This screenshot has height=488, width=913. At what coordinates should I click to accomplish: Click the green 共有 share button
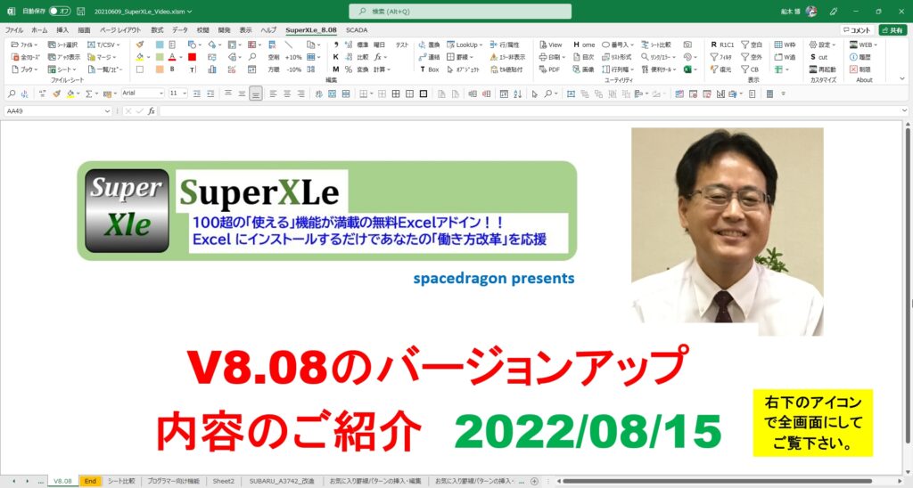coord(892,29)
